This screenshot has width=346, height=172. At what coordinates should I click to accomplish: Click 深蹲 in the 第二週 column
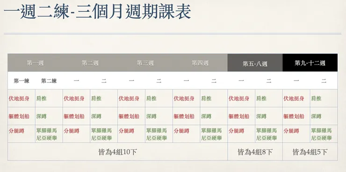(96, 117)
